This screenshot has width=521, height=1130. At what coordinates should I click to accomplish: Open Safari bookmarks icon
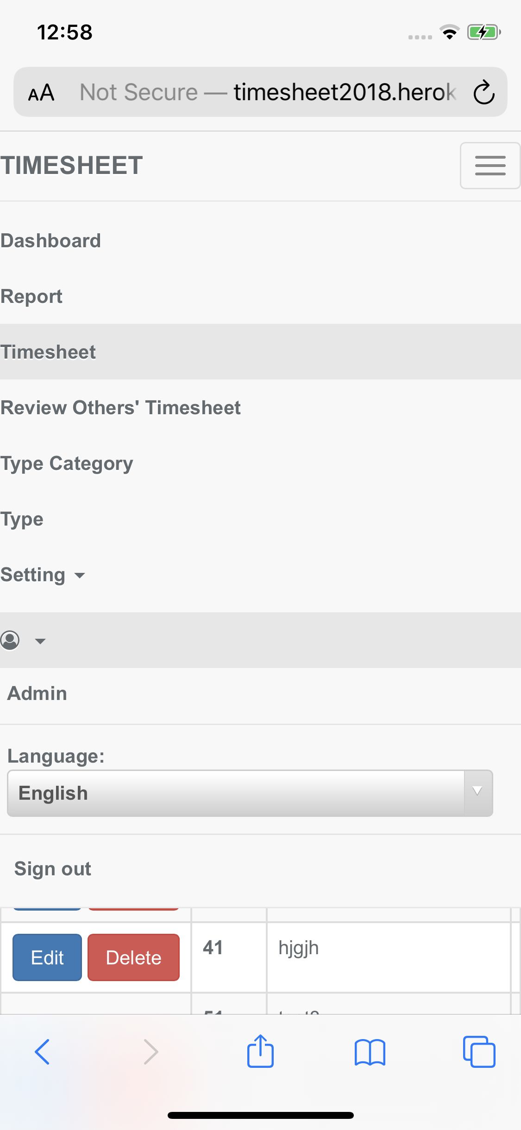[370, 1052]
